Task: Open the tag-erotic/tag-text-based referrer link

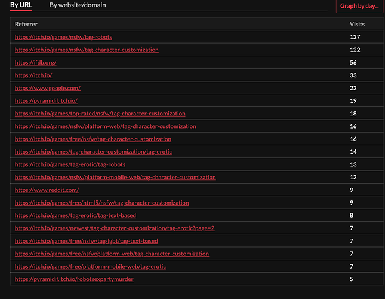Action: (x=75, y=216)
